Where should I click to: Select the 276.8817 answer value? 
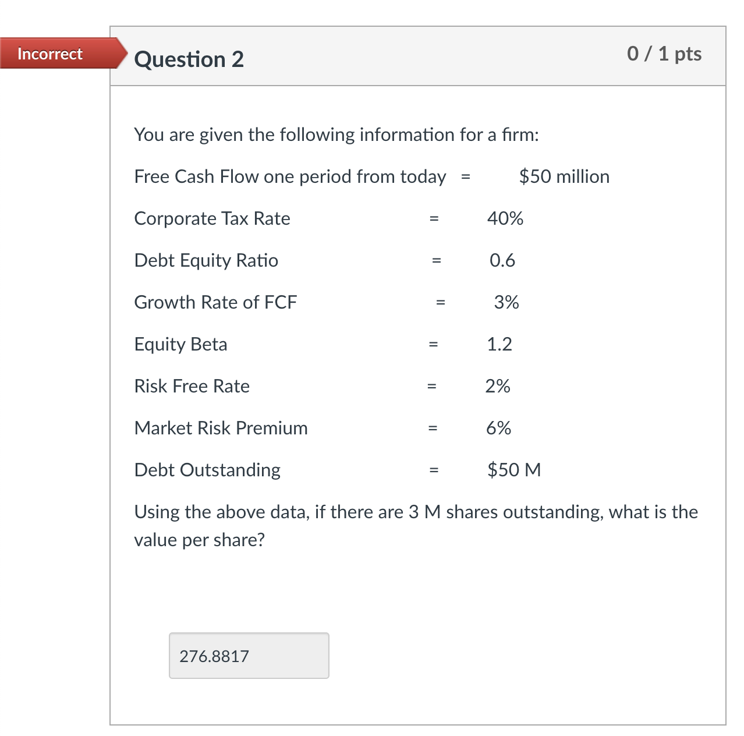point(213,656)
